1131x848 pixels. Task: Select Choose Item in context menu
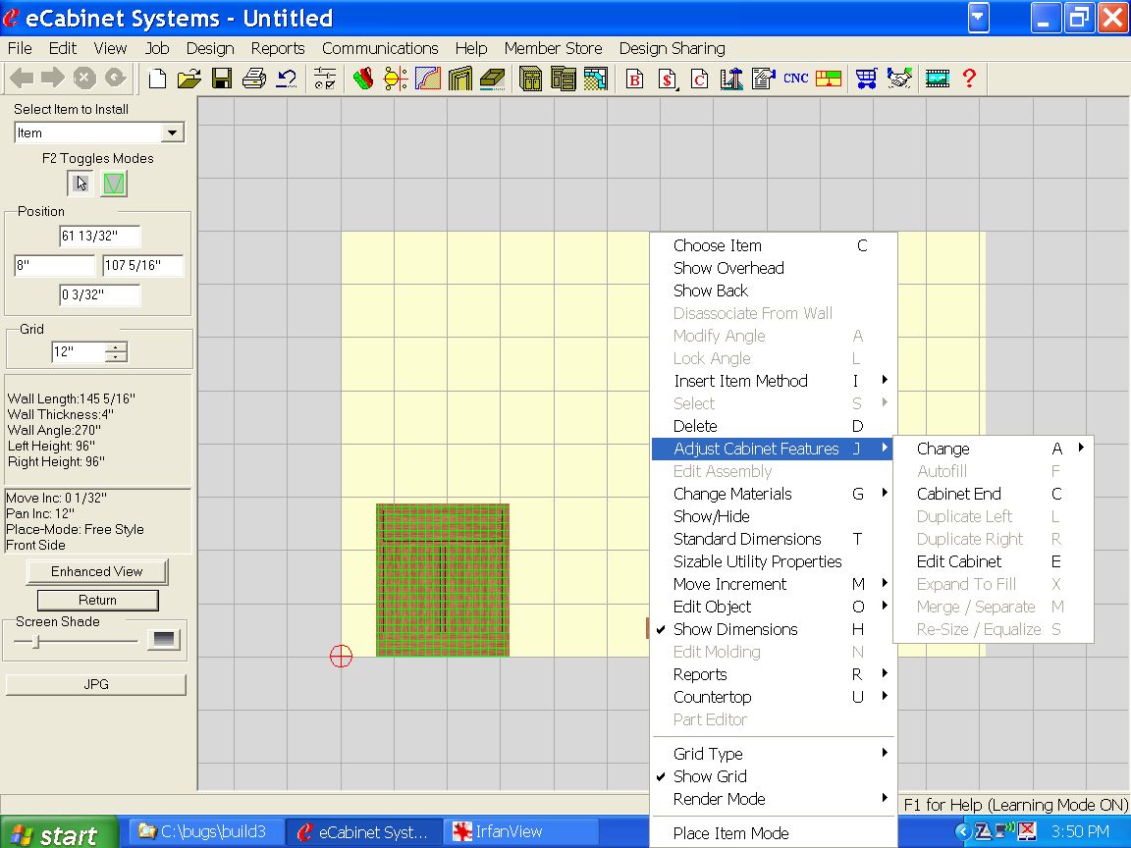point(774,246)
